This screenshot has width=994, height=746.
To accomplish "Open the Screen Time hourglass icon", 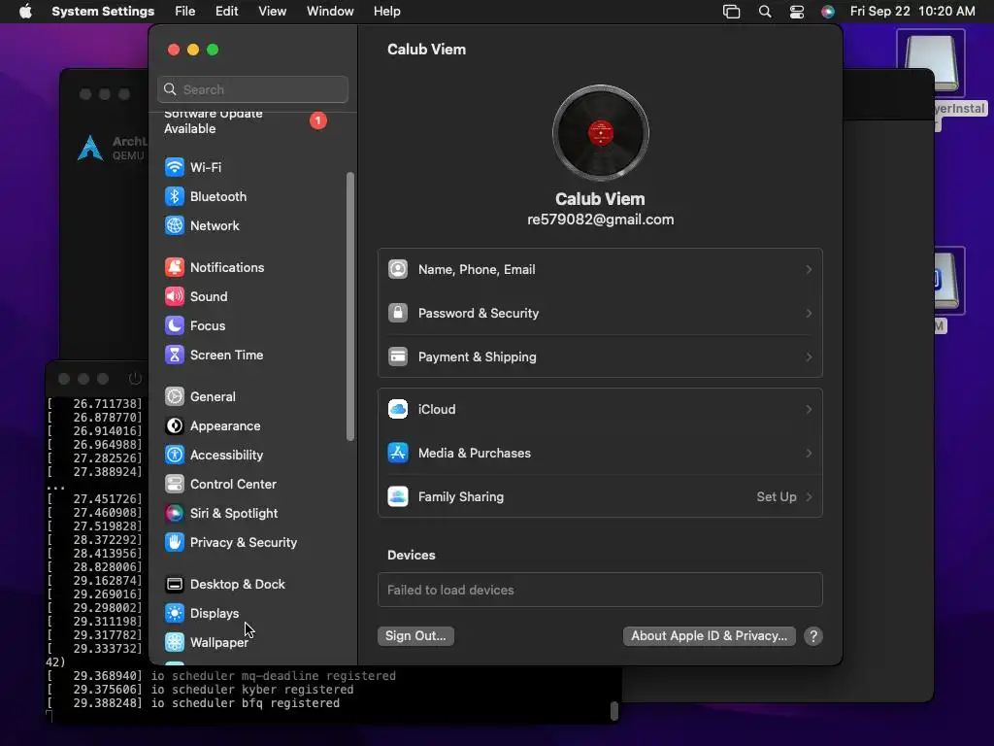I will [x=175, y=356].
